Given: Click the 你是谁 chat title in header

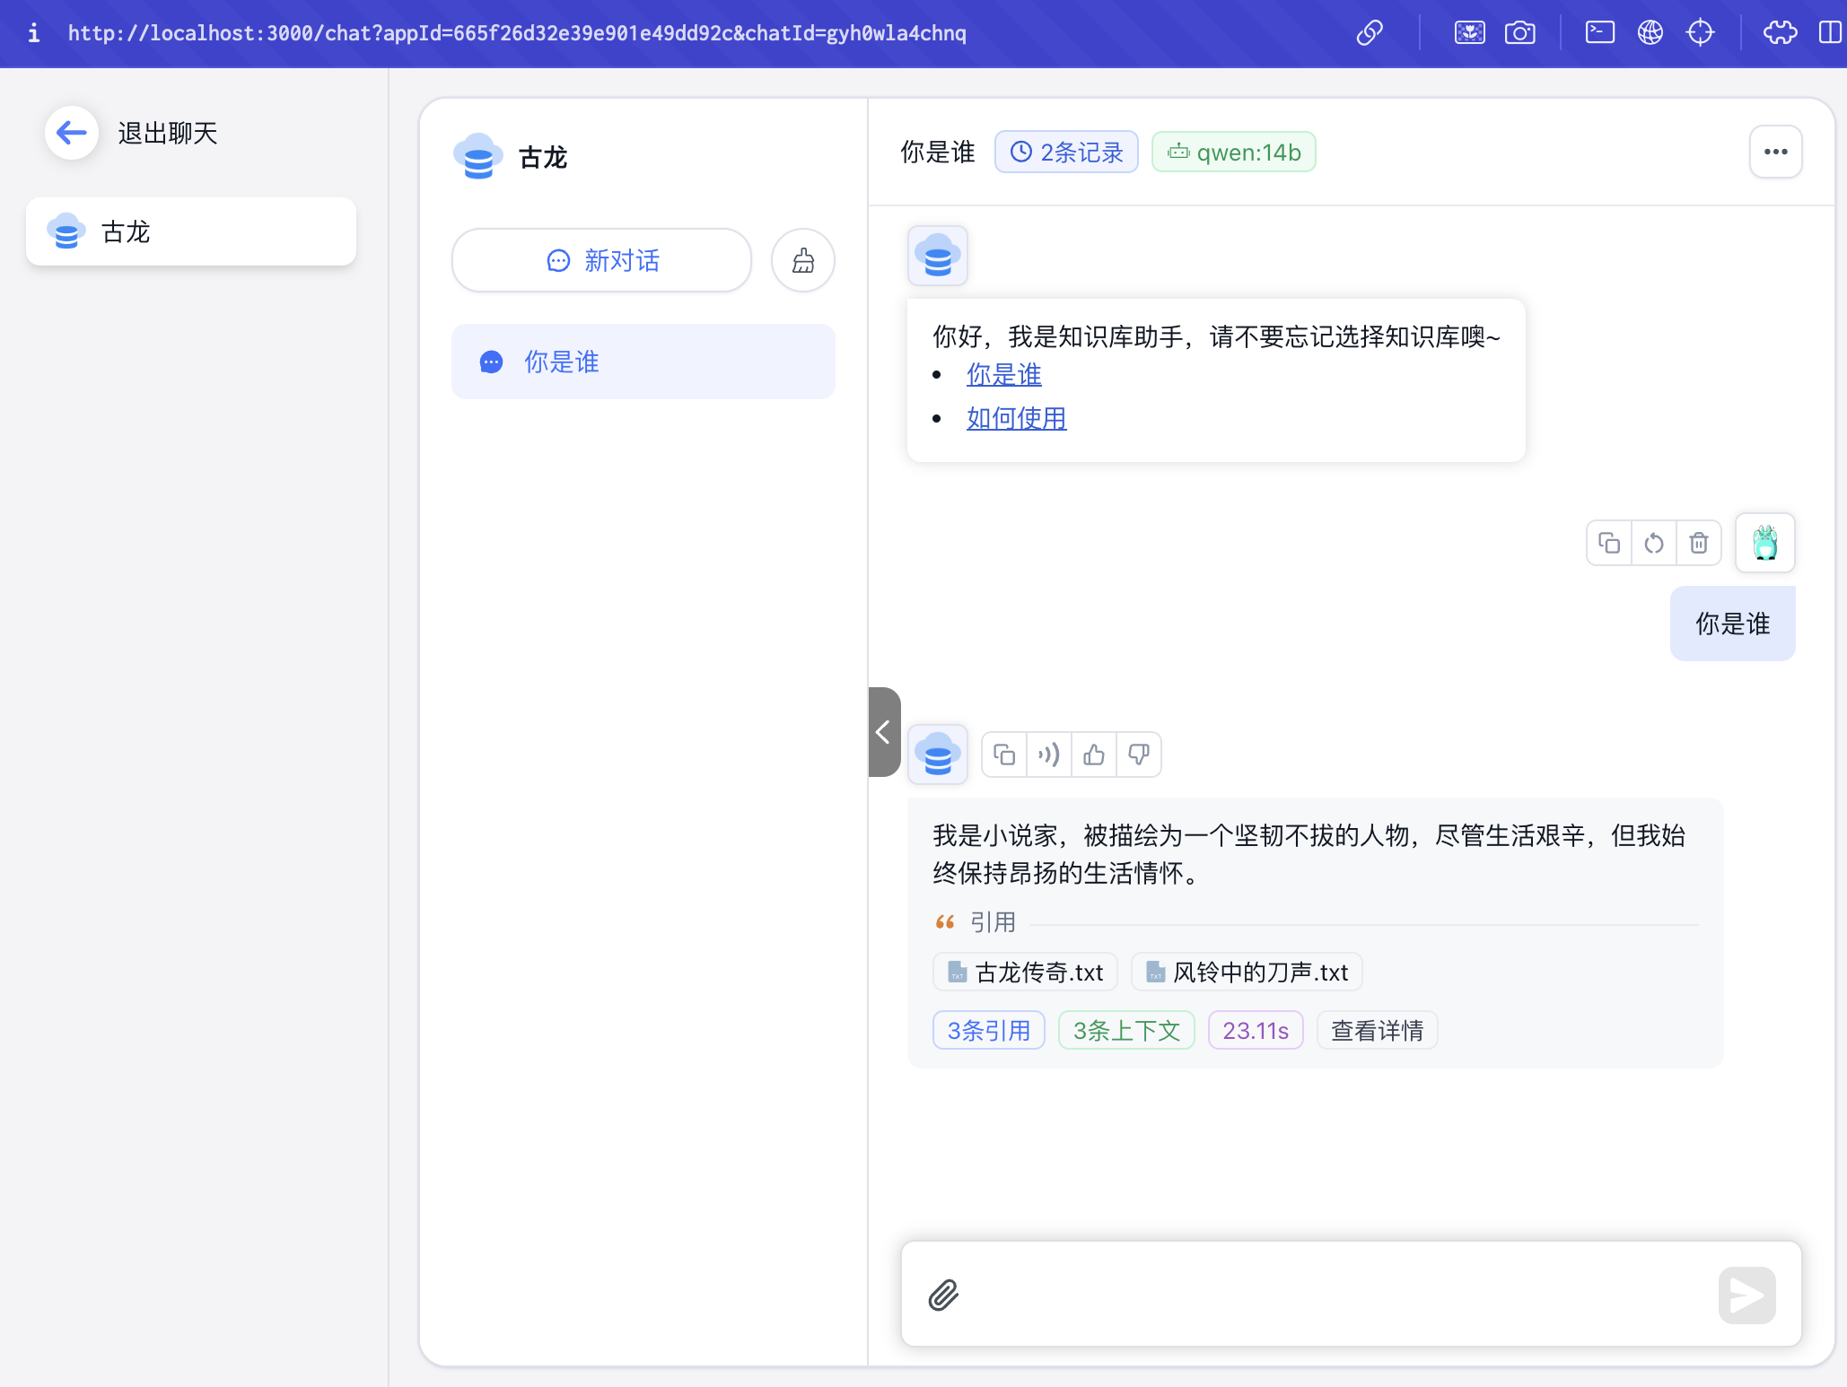Looking at the screenshot, I should [938, 152].
